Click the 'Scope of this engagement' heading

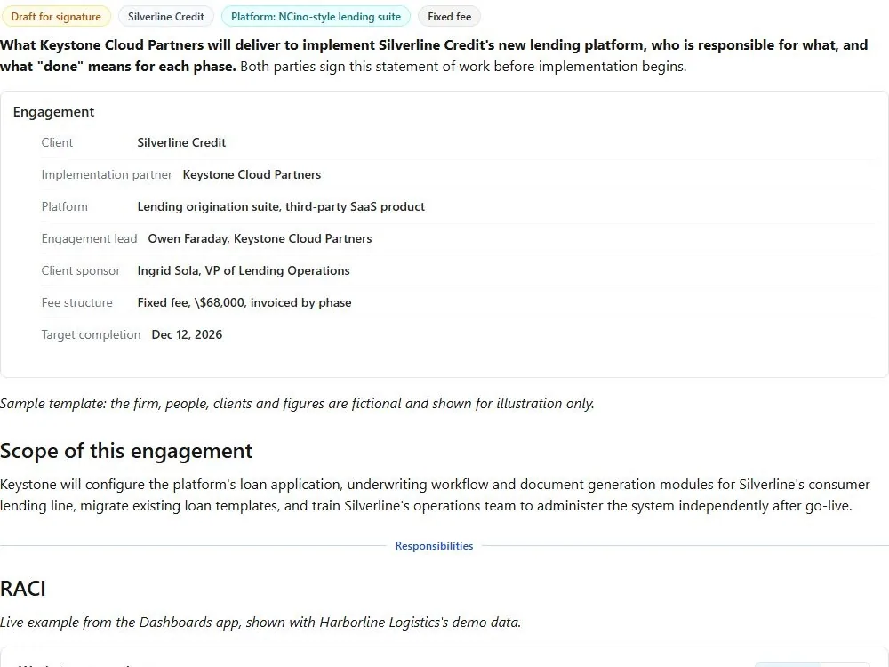click(x=126, y=451)
